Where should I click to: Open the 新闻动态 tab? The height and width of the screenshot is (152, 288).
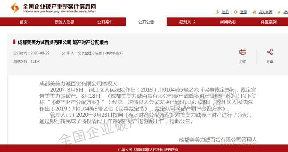[228, 22]
